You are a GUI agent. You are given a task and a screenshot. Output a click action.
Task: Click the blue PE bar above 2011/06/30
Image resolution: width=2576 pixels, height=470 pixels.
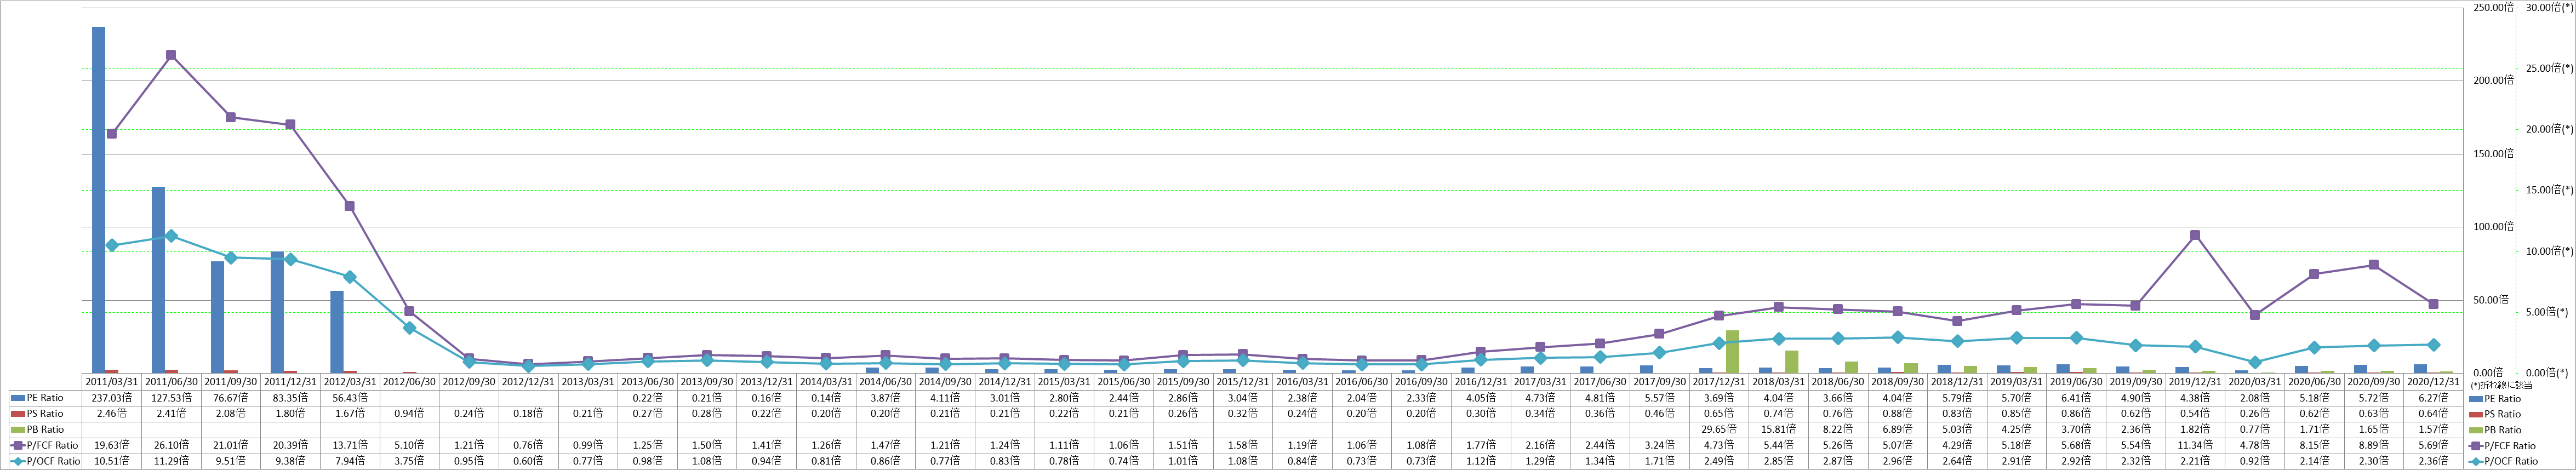158,280
